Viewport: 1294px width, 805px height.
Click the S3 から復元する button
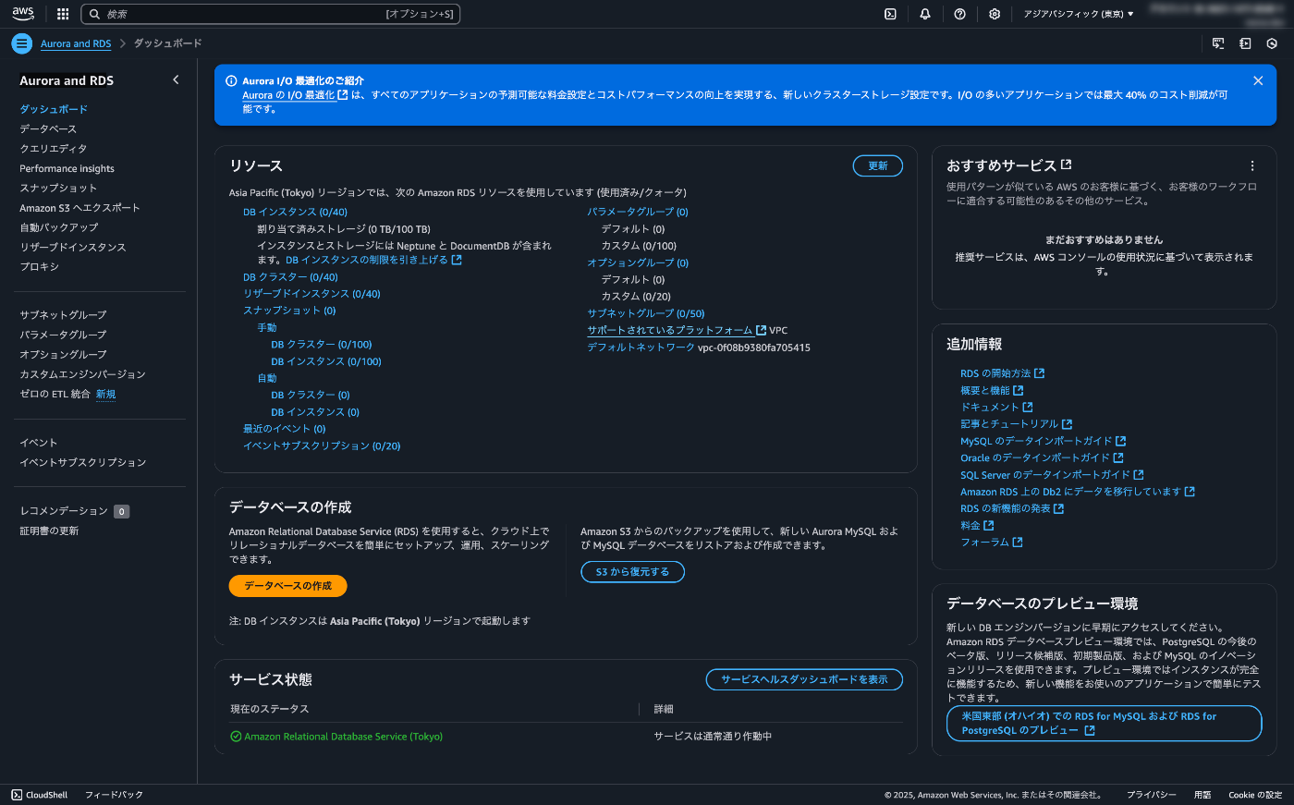(632, 572)
